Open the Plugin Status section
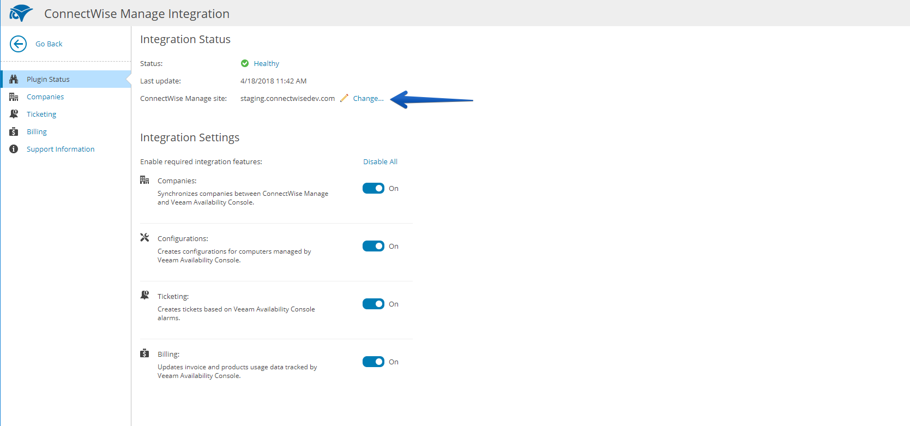 [66, 79]
